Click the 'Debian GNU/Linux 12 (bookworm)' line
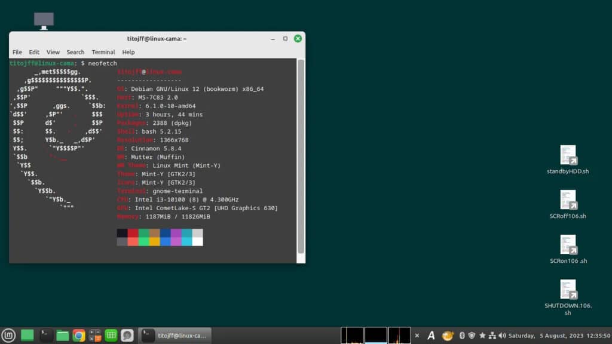This screenshot has width=612, height=344. point(197,89)
